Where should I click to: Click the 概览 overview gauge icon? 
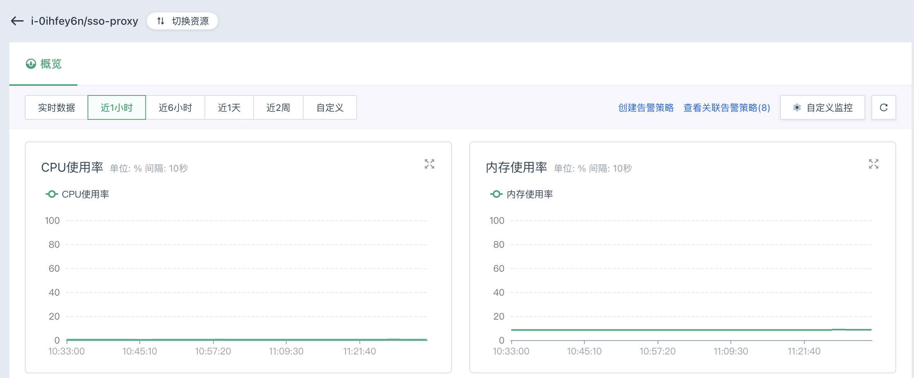tap(31, 64)
